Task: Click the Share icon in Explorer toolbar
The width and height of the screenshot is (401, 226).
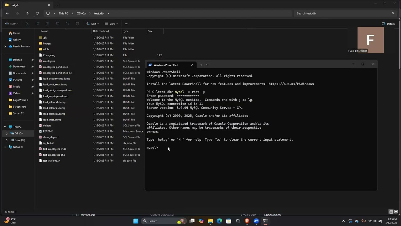Action: (x=67, y=24)
